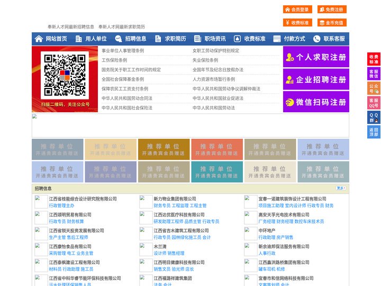Open company 中环地产
381x286 pixels.
tap(267, 230)
